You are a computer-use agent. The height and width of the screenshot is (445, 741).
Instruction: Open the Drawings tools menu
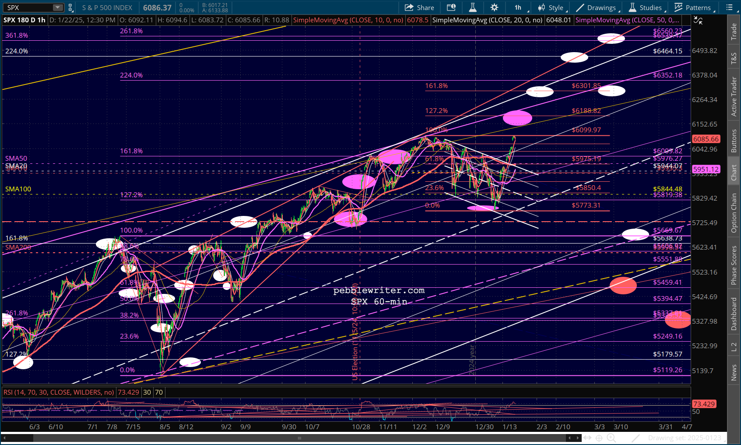(597, 7)
